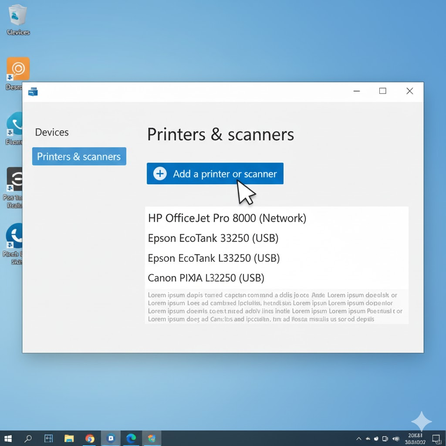This screenshot has width=446, height=446.
Task: Open the Printers & scanners sidebar tab
Action: pyautogui.click(x=79, y=156)
